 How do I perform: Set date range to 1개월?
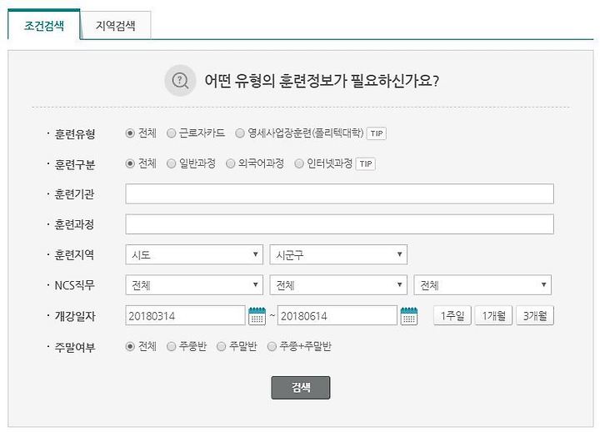493,315
